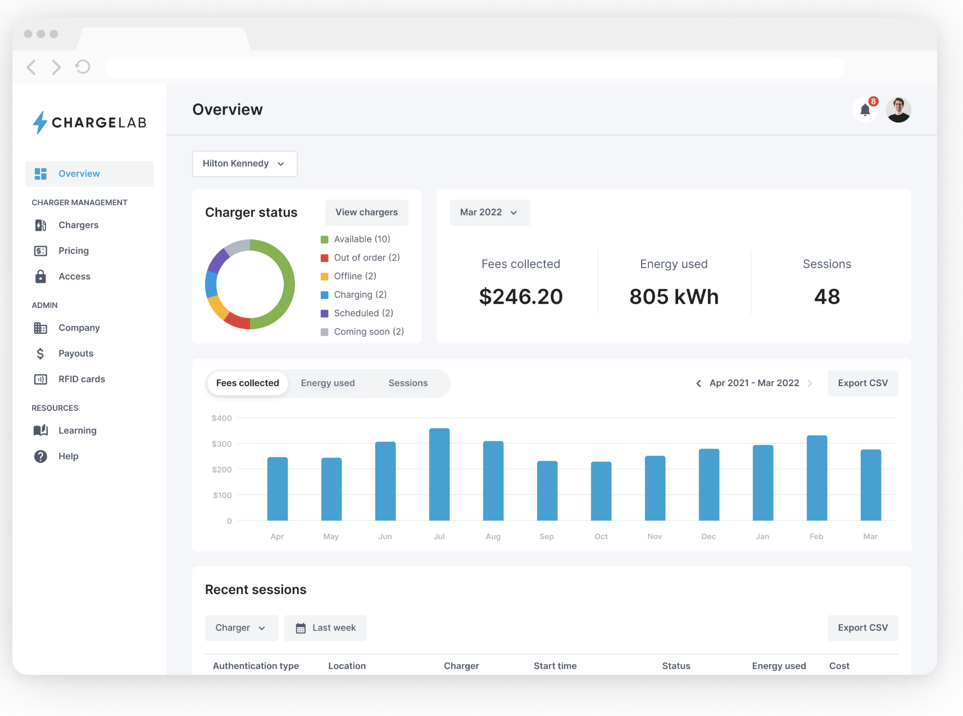Click the Payouts dollar sign icon
Viewport: 963px width, 716px height.
coord(40,354)
